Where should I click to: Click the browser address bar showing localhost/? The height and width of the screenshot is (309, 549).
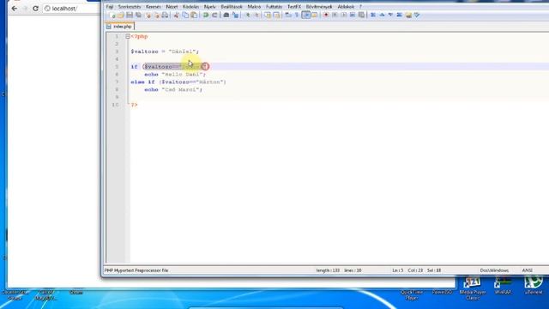click(71, 9)
